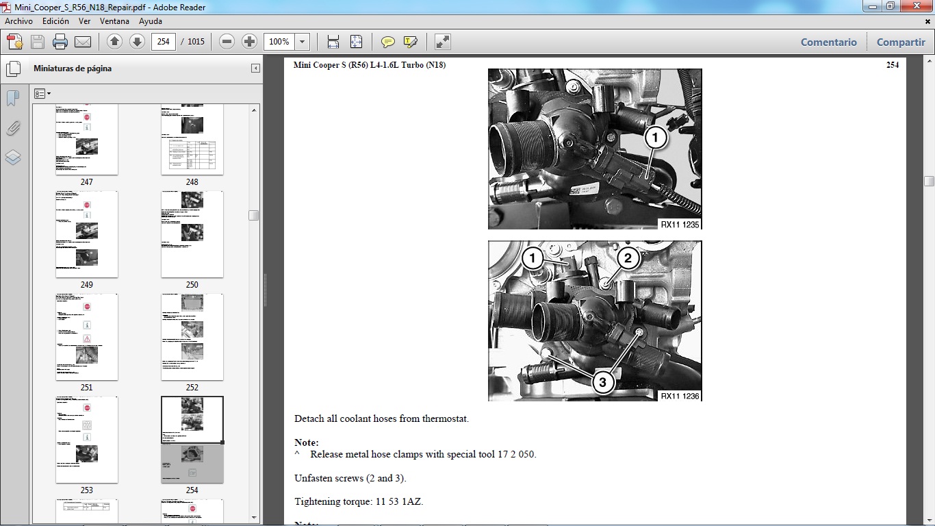Viewport: 935px width, 526px height.
Task: Zoom out with the minus button
Action: pyautogui.click(x=227, y=42)
